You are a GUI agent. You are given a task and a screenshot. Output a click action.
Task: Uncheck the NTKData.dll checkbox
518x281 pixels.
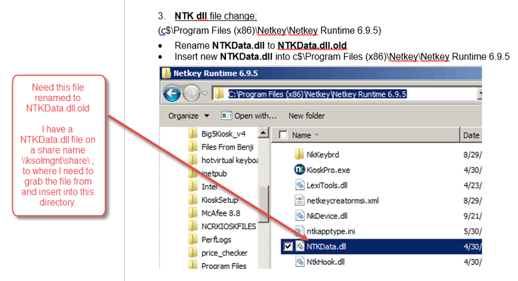click(x=287, y=246)
